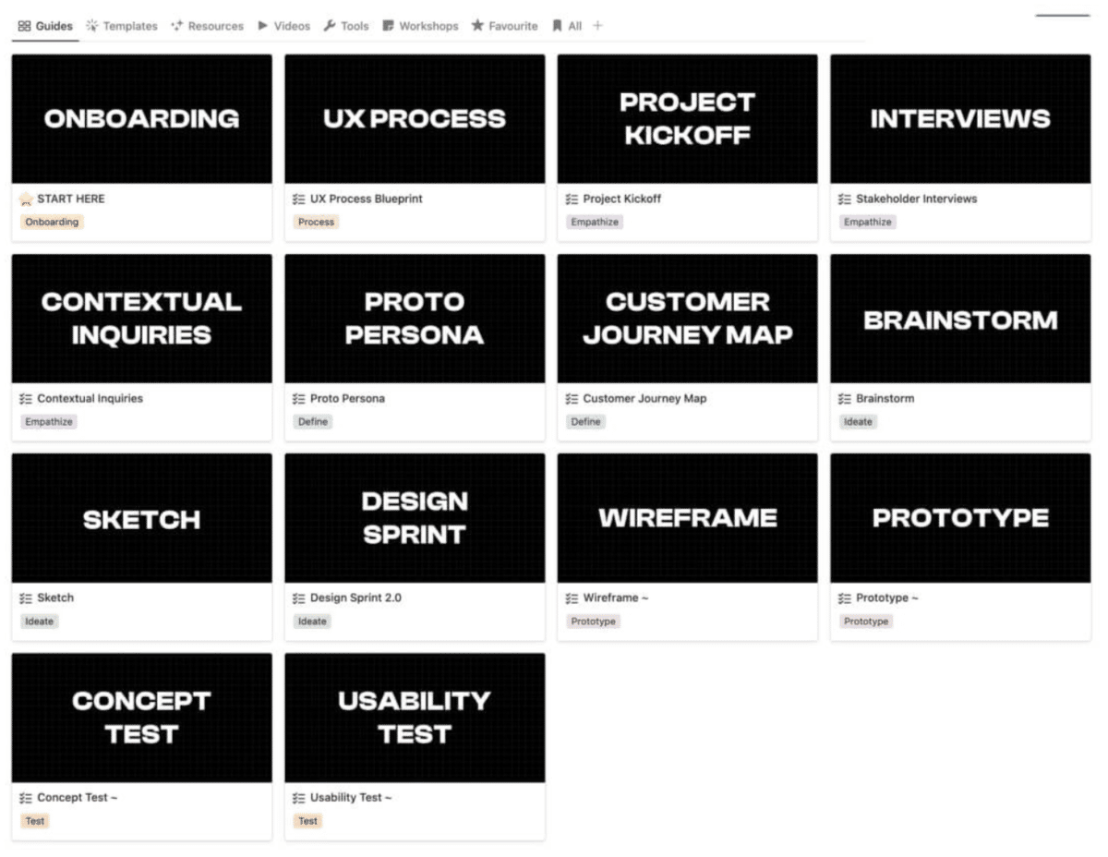Screen dimensions: 1108x857
Task: Click the plus icon to add view
Action: pos(597,26)
